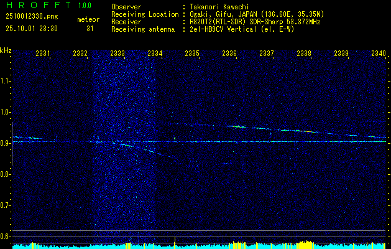Viewport: 391px width, 249px height.
Task: Click the Observer field label
Action: pyautogui.click(x=126, y=7)
